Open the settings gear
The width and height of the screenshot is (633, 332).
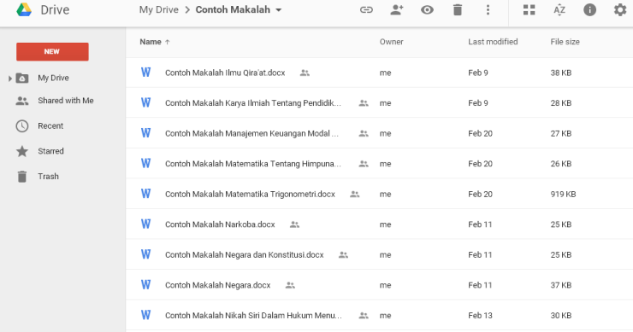point(620,9)
